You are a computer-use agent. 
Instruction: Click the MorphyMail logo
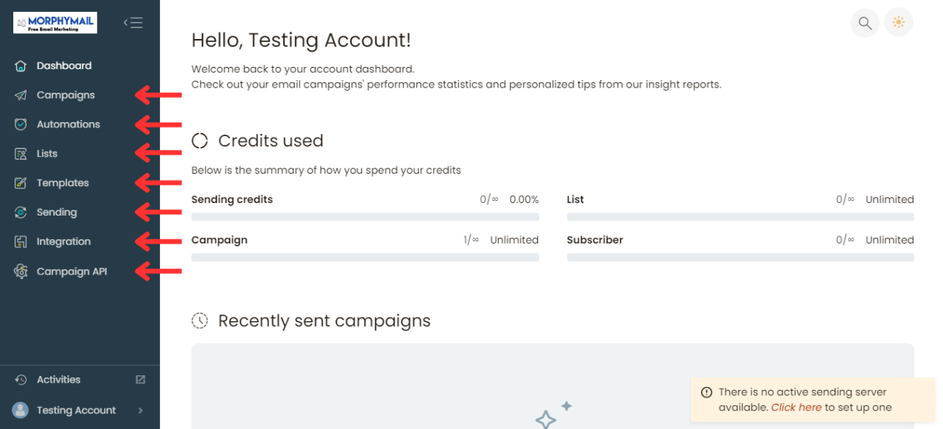coord(55,22)
